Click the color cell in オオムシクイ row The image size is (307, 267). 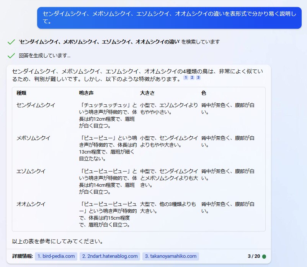click(228, 207)
